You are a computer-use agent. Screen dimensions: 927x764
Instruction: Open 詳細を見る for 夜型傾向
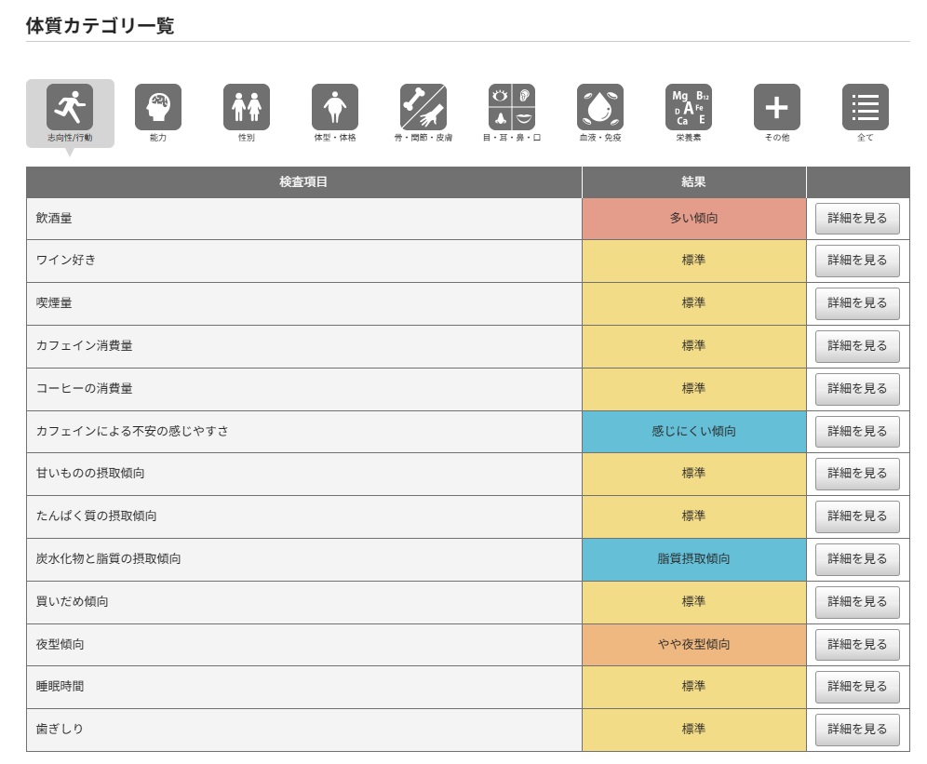(x=857, y=644)
